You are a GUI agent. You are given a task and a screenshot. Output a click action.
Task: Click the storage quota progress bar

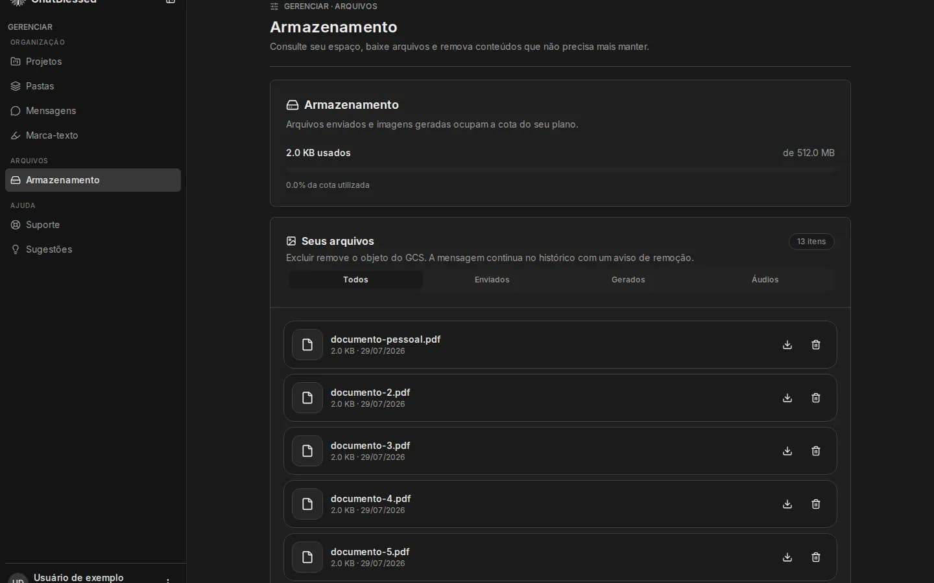(560, 170)
